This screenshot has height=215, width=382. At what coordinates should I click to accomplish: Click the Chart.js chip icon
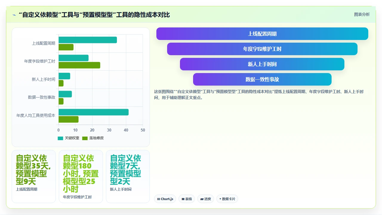(158, 199)
